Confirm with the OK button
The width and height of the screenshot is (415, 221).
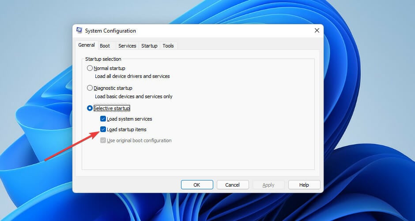tap(197, 185)
